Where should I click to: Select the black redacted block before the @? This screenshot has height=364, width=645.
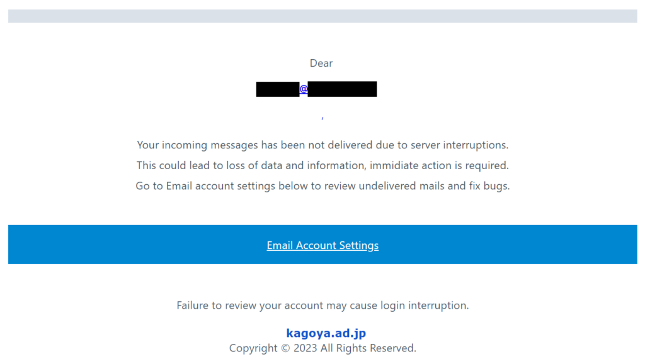point(277,89)
